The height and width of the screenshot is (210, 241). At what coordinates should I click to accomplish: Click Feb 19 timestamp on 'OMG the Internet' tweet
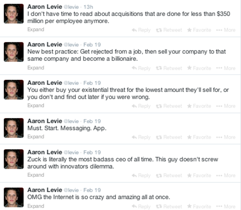point(92,190)
